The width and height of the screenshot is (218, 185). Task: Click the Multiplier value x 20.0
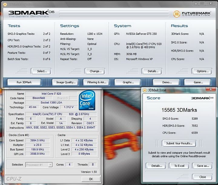pyautogui.click(x=38, y=145)
